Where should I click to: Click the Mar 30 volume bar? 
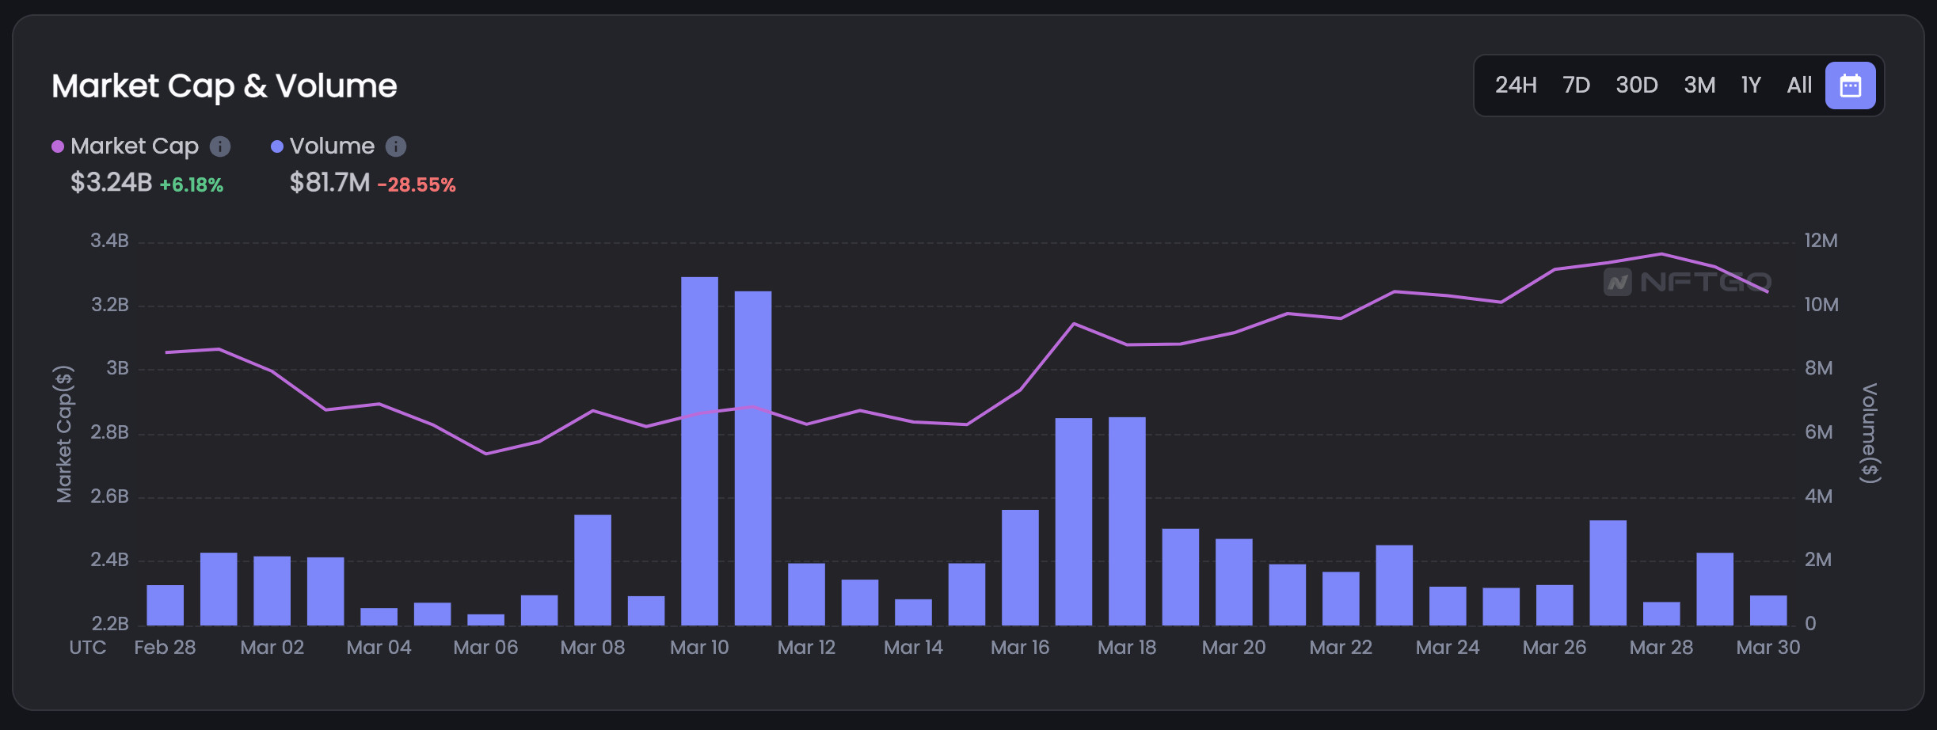(1768, 610)
